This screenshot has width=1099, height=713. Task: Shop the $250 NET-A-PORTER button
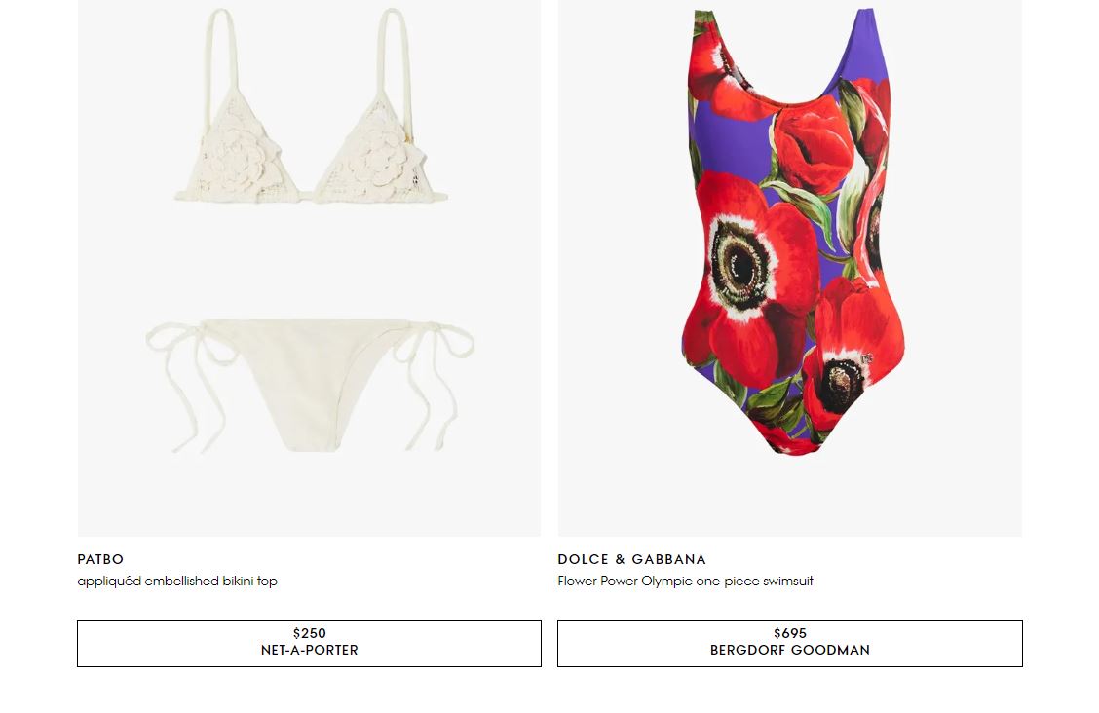309,644
